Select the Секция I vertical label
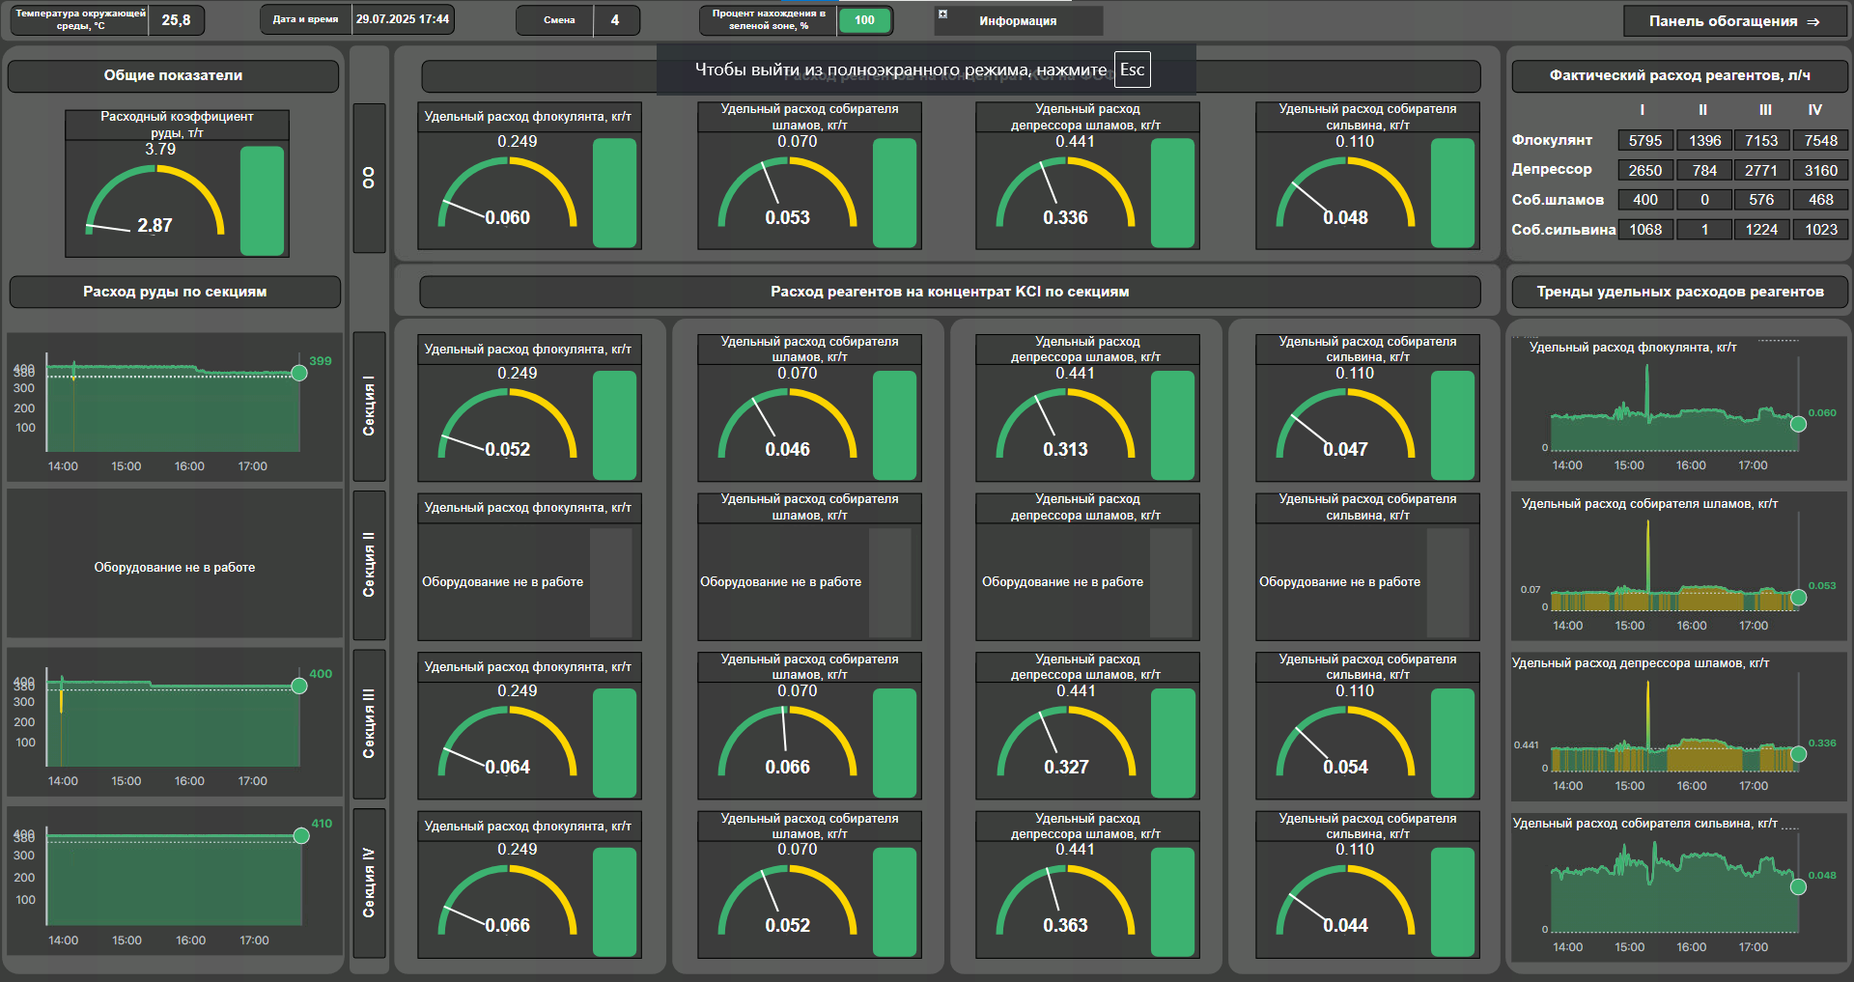This screenshot has height=982, width=1854. [x=369, y=407]
